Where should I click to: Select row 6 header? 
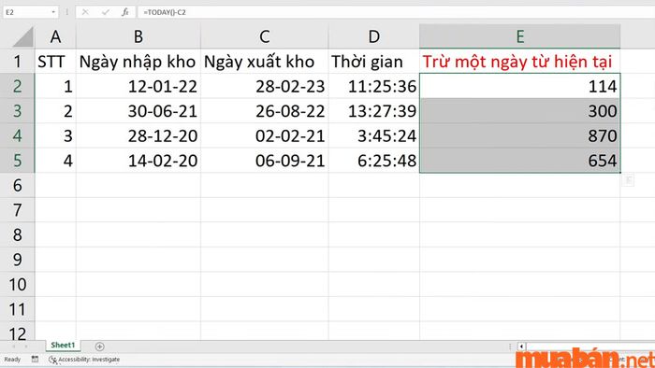[x=17, y=185]
